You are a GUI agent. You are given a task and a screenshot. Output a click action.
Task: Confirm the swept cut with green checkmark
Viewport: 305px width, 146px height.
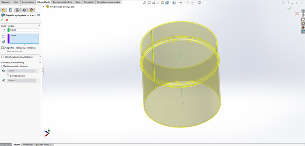[x=2, y=20]
